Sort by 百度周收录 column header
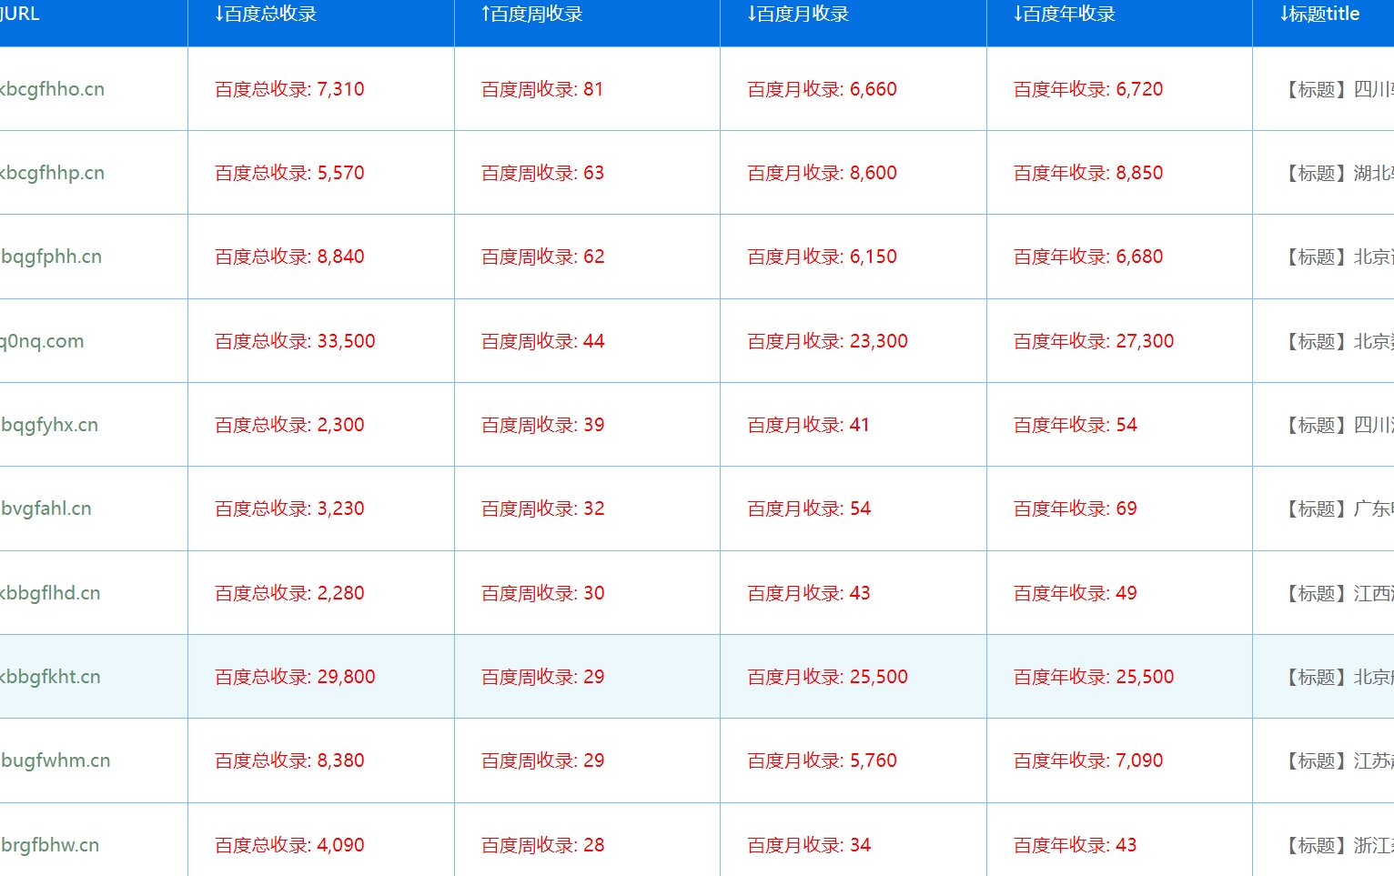Viewport: 1394px width, 876px height. click(x=532, y=14)
